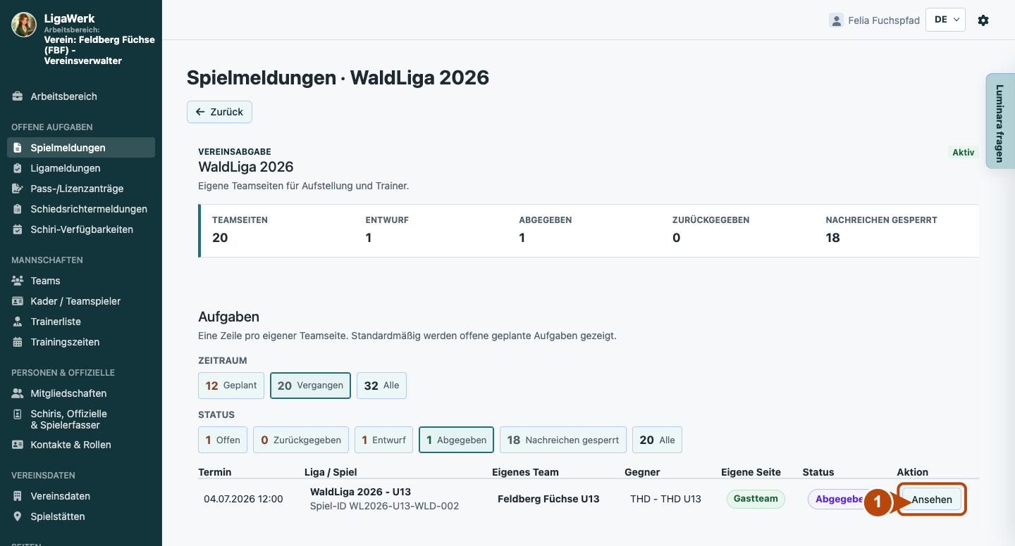Select the 20 Vergangen time filter

tap(310, 386)
